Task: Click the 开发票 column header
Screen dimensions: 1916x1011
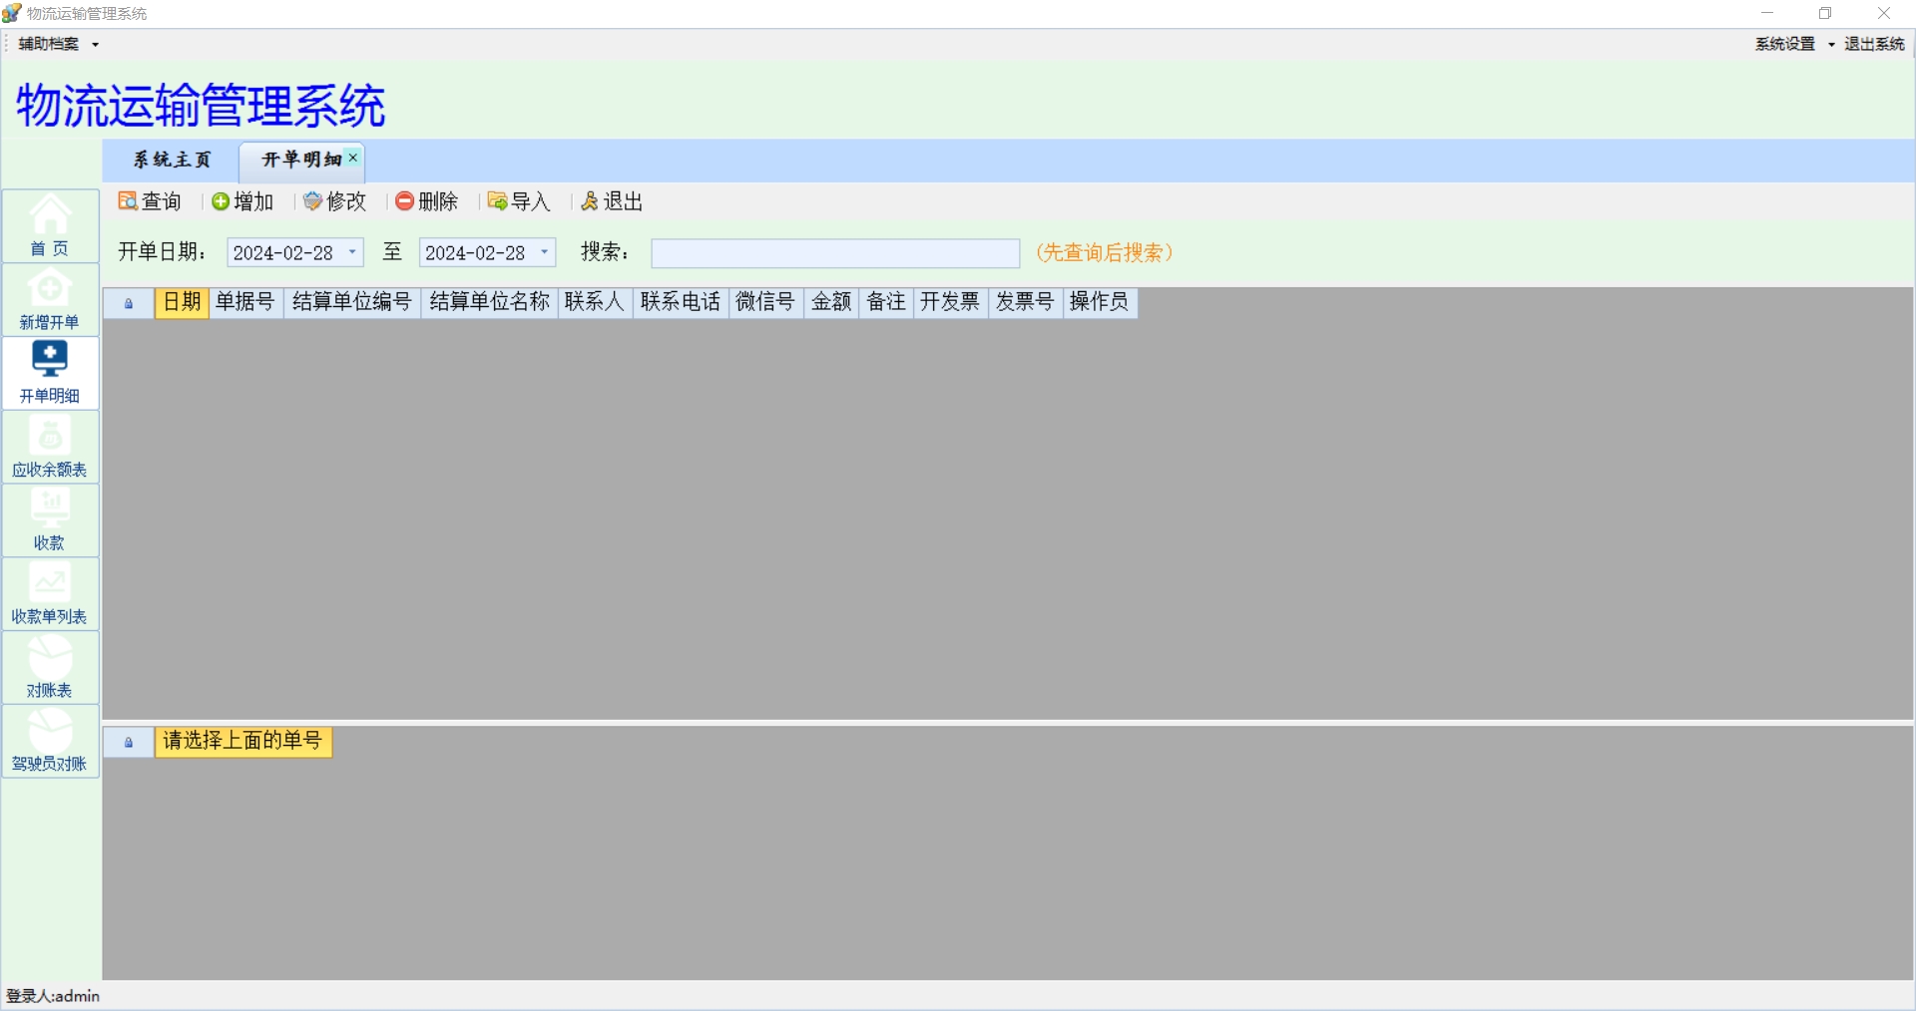Action: coord(950,303)
